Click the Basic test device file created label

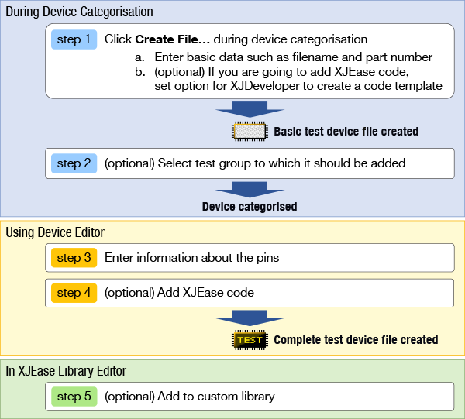[346, 132]
